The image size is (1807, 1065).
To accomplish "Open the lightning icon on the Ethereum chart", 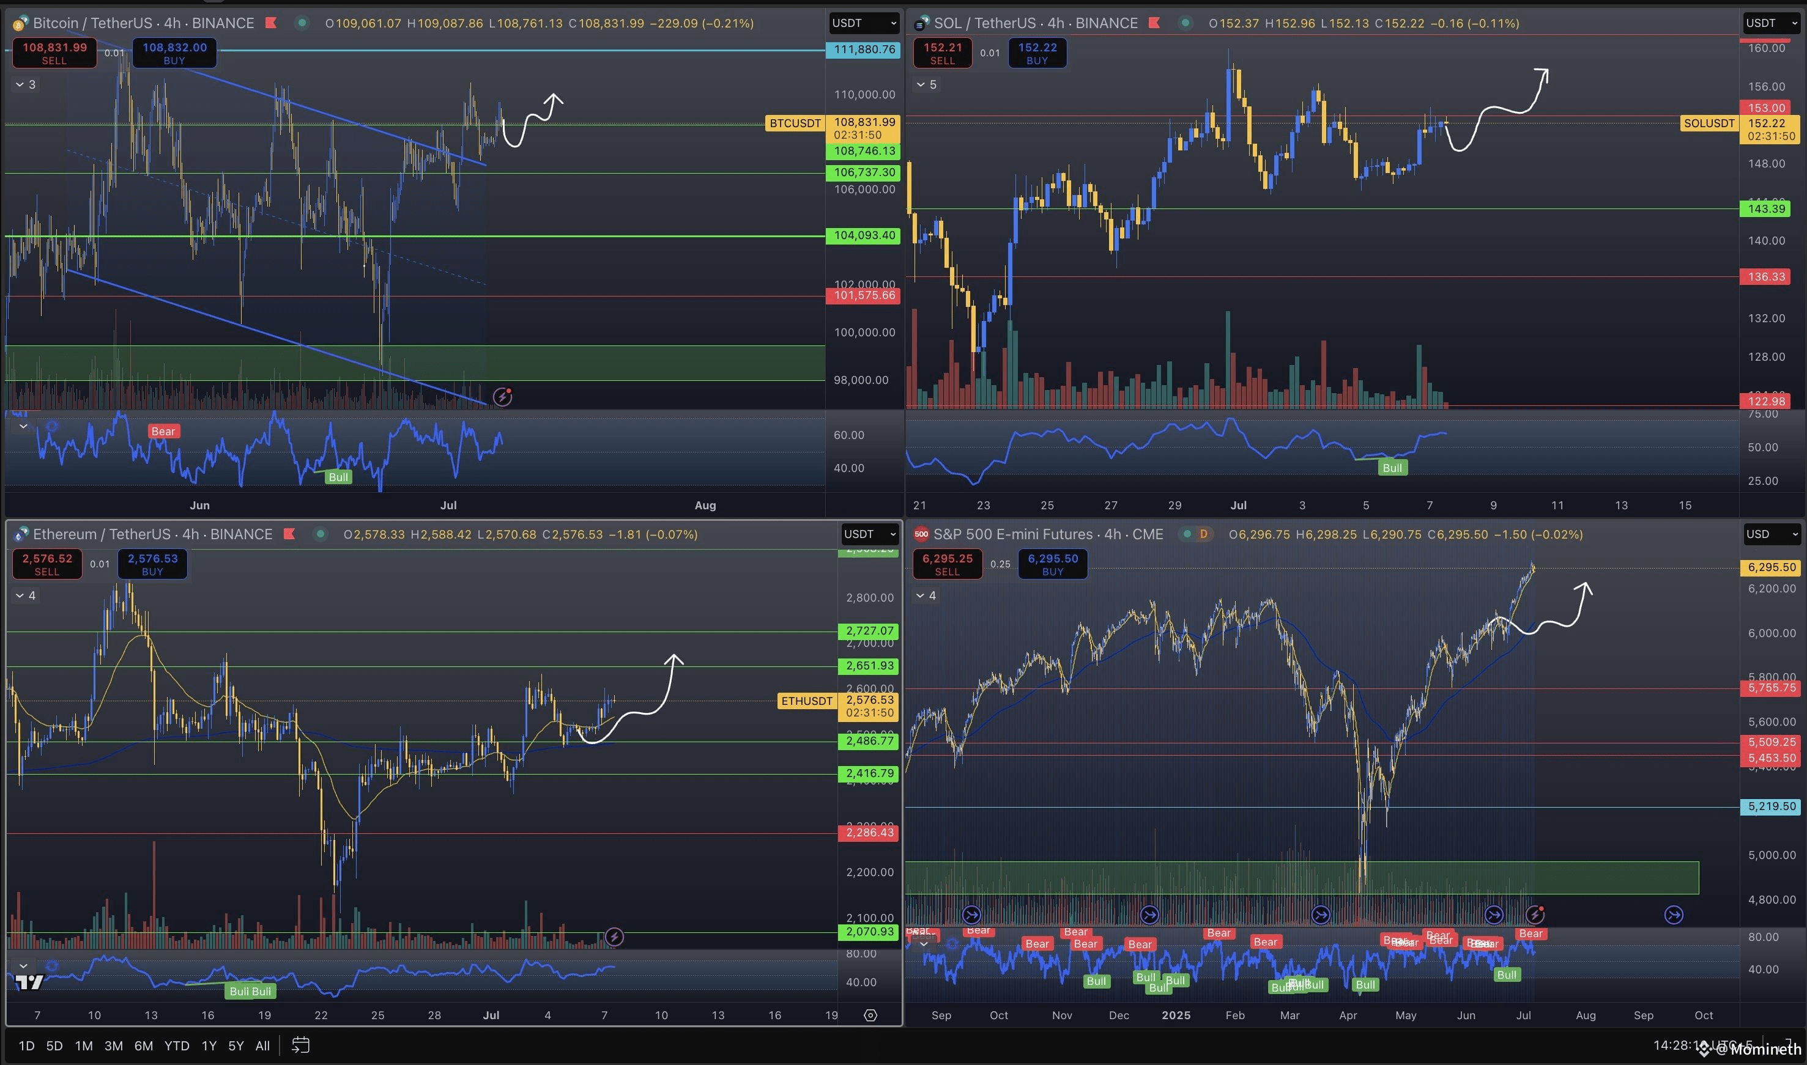I will pos(614,937).
